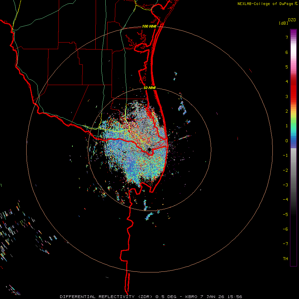Click the dark radar site spot in the echoes
This screenshot has width=299, height=299.
[x=149, y=149]
